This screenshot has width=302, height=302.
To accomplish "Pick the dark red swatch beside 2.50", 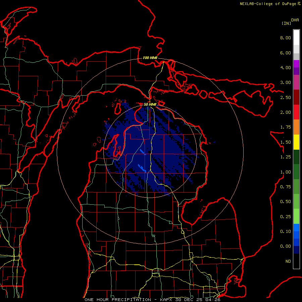I will tap(296, 97).
